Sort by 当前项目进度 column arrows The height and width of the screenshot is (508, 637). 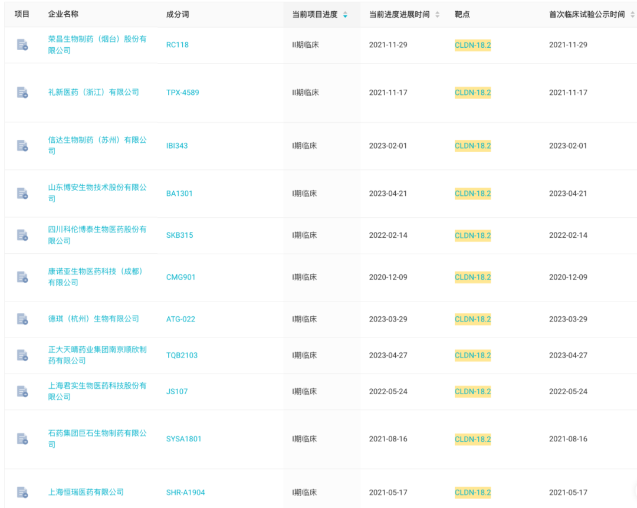click(345, 15)
